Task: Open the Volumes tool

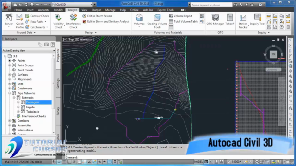Action: click(139, 20)
